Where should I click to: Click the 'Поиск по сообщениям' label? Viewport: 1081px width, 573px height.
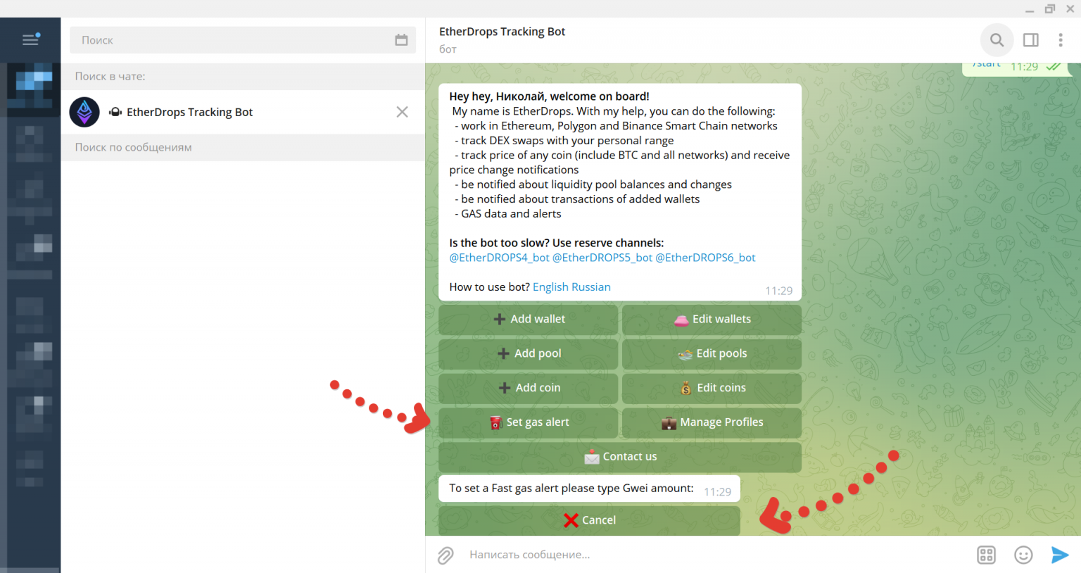coord(134,147)
